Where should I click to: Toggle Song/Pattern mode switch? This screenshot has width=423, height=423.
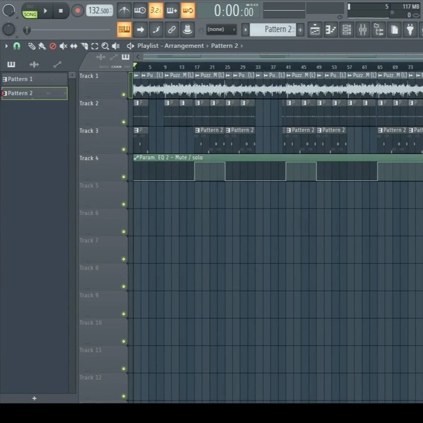(x=29, y=11)
